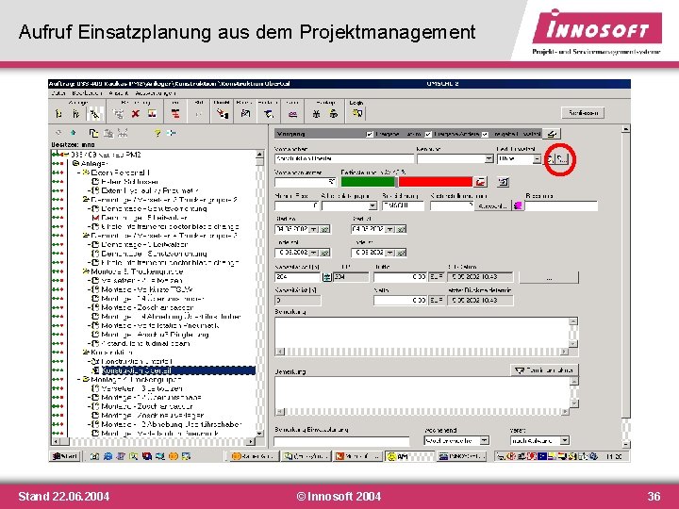The image size is (679, 509).
Task: Open the Kennung dropdown next to the name field
Action: coord(489,159)
